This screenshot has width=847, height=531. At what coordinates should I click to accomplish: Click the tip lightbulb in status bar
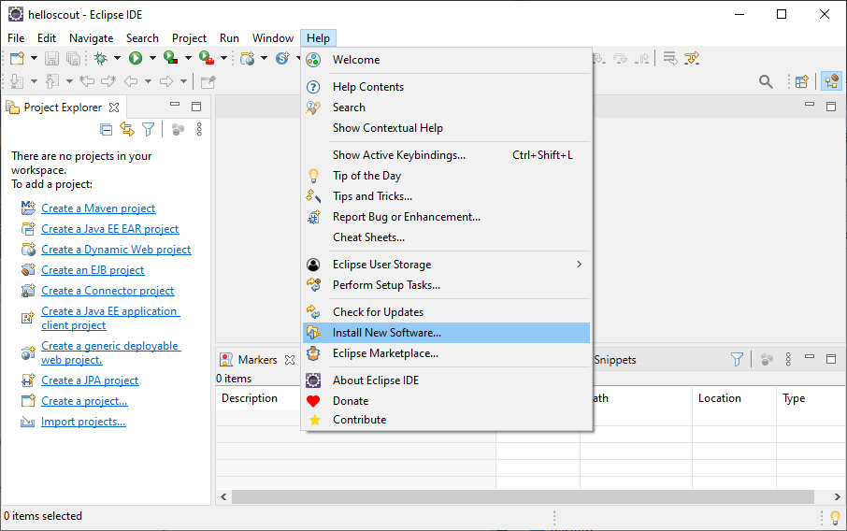coord(835,518)
